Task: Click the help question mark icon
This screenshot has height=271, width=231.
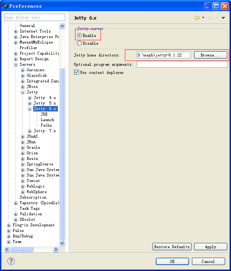Action: pyautogui.click(x=11, y=261)
